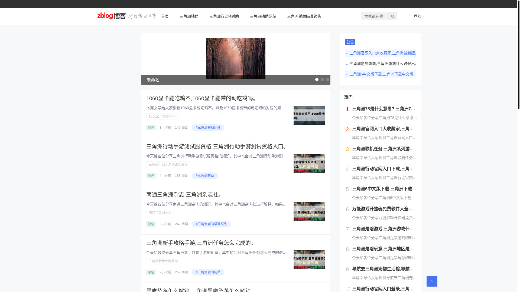Image resolution: width=520 pixels, height=292 pixels.
Task: Click #三角洲辅助网站 tag under 新手攻略 article
Action: click(x=208, y=272)
